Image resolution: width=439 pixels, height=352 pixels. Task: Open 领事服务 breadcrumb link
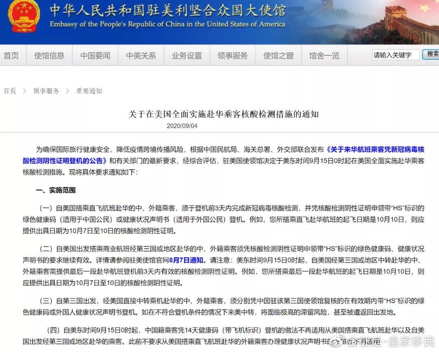46,91
